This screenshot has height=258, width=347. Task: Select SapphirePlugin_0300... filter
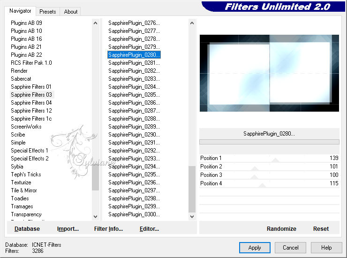(134, 214)
